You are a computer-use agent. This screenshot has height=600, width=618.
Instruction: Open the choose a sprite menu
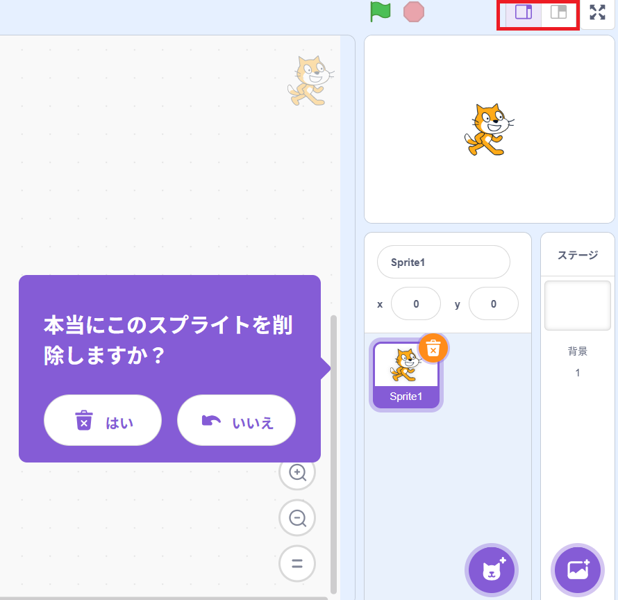pos(492,570)
